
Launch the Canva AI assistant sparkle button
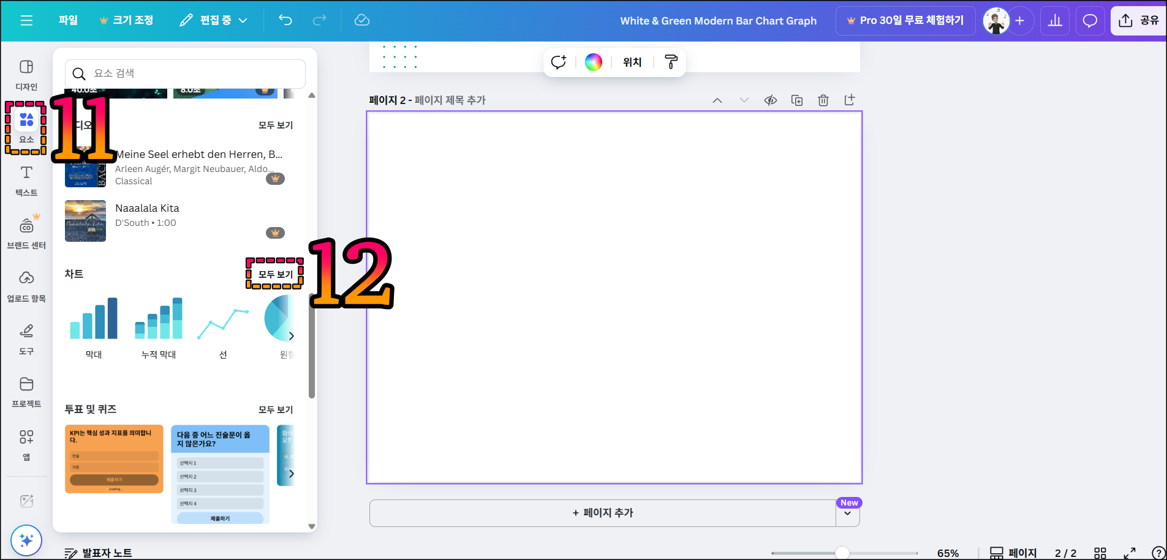tap(26, 540)
